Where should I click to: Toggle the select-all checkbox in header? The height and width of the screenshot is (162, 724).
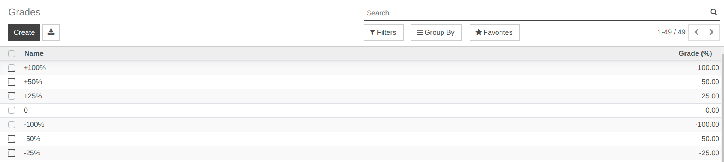(x=12, y=53)
